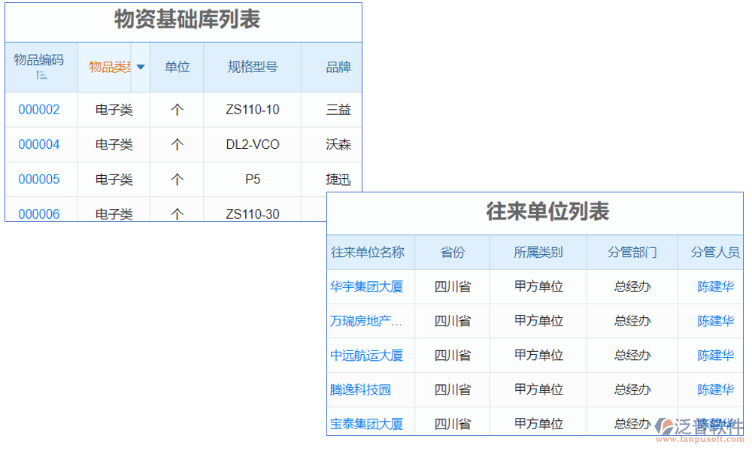752x451 pixels.
Task: Click the 泛普软件 hexagonal logo watermark
Action: 665,425
